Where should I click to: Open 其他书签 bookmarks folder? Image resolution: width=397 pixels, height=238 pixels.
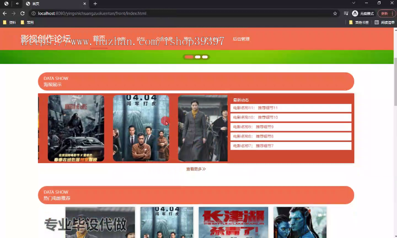coord(359,22)
